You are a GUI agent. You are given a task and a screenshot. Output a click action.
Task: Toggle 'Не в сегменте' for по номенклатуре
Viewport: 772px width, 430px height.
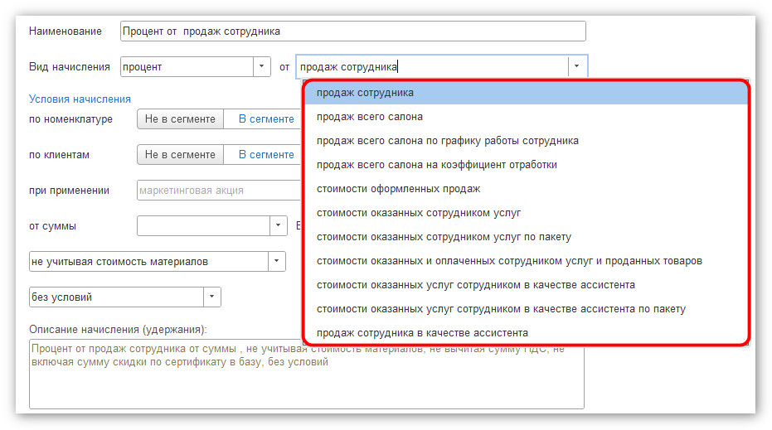[x=180, y=119]
